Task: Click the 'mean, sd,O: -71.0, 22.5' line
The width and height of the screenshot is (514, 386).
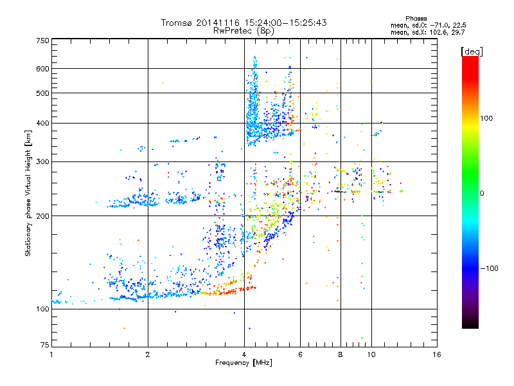Action: point(428,25)
